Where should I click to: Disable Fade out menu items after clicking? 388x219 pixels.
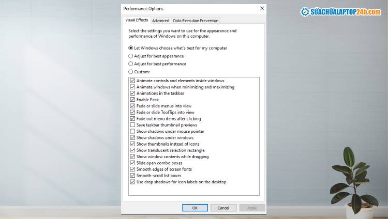tap(132, 119)
